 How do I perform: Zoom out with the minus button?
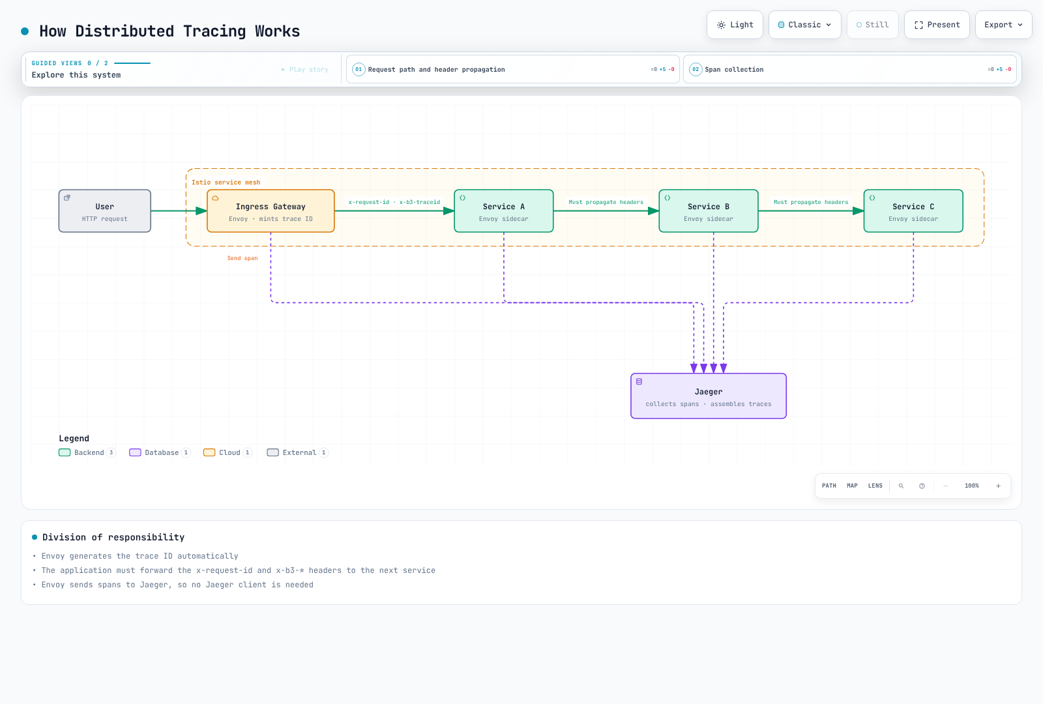pos(946,486)
